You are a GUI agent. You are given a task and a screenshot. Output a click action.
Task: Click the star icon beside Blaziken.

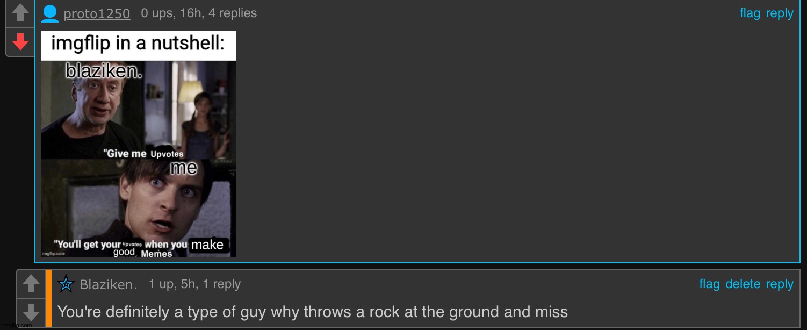(x=66, y=284)
